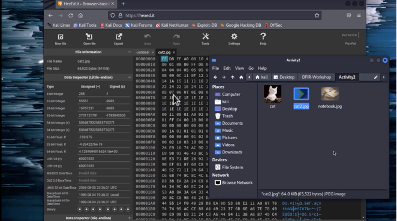The height and width of the screenshot is (221, 397).
Task: Collapse the File Information panel
Action: tap(130, 52)
